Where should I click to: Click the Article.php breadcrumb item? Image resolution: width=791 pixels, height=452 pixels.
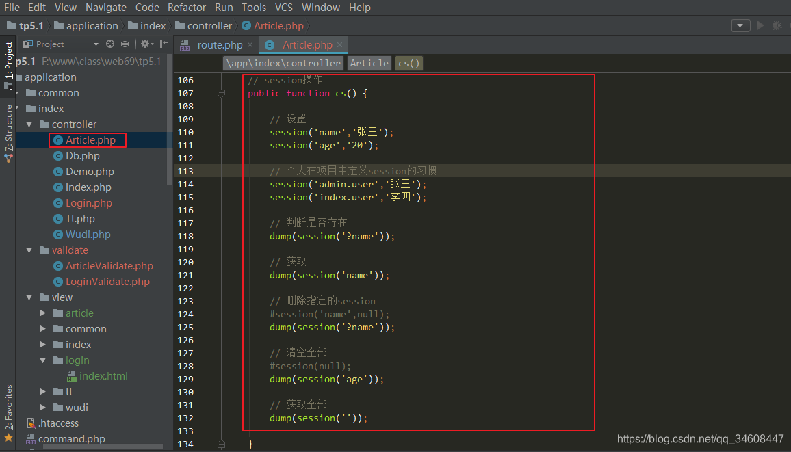[x=273, y=26]
